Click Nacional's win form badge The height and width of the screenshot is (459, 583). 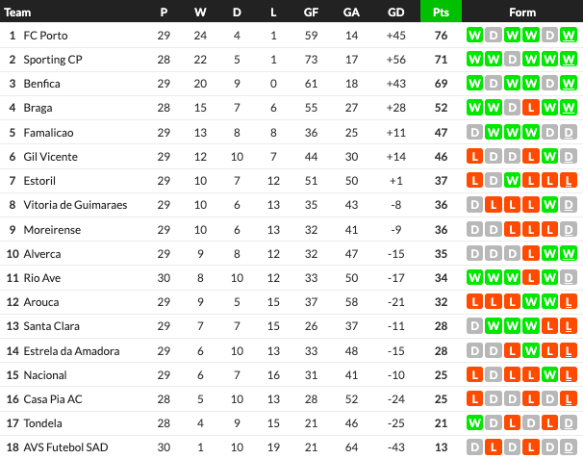click(550, 374)
